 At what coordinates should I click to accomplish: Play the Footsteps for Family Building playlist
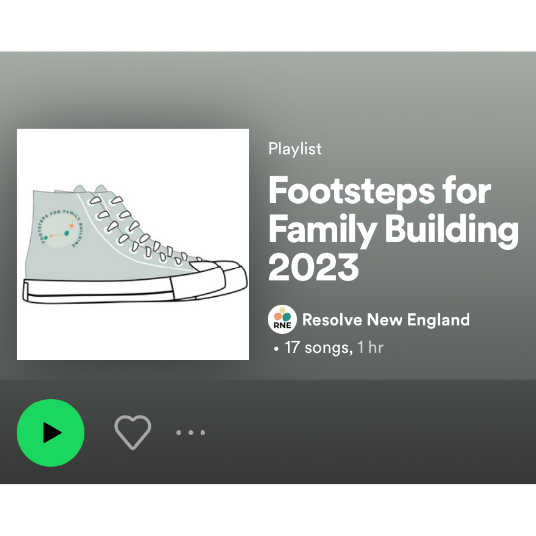(x=51, y=432)
